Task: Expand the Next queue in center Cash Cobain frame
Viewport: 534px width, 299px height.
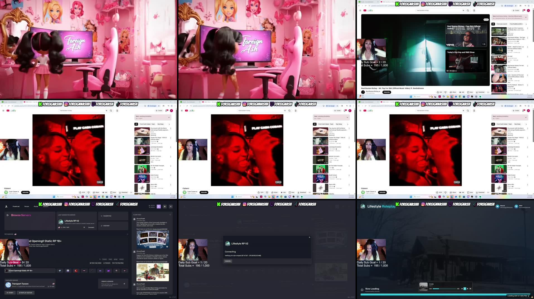Action: [x=347, y=117]
